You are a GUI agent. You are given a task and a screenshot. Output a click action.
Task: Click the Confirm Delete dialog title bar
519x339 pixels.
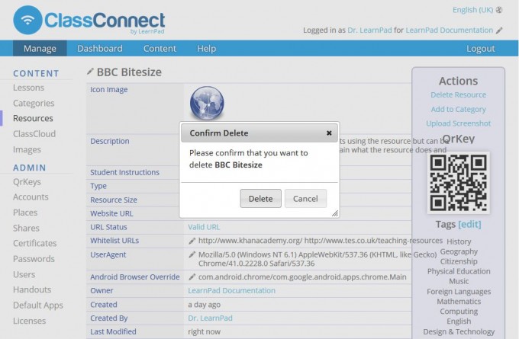pos(259,133)
